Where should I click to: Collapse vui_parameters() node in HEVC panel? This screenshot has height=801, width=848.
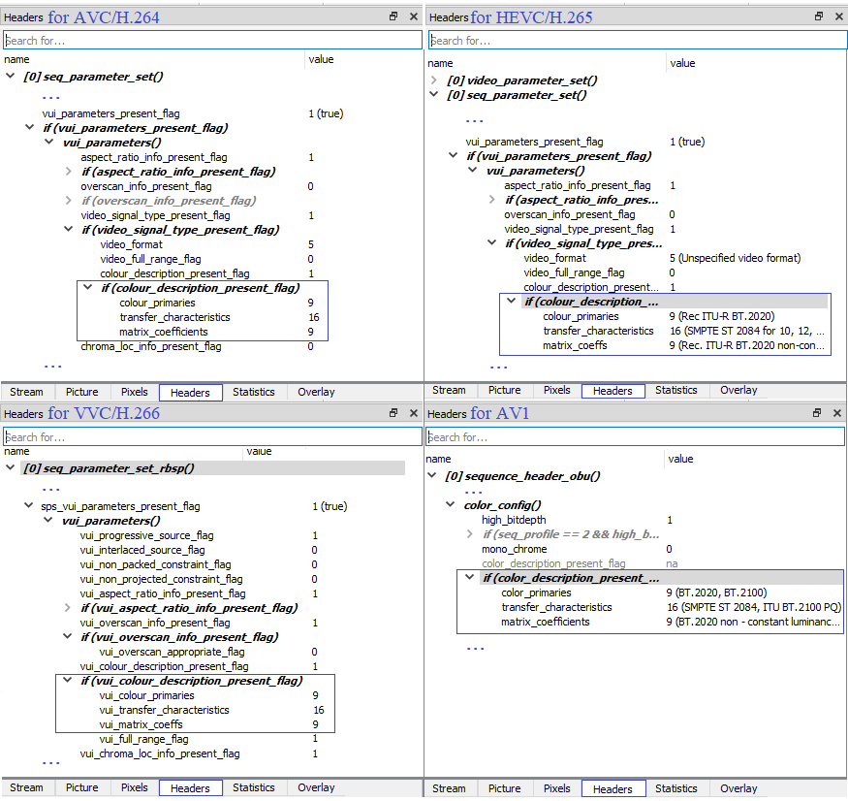click(x=473, y=170)
